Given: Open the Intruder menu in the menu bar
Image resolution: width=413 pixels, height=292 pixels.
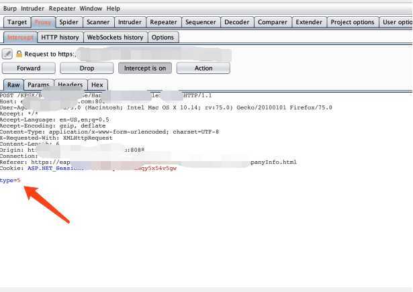Looking at the screenshot, I should (x=32, y=9).
